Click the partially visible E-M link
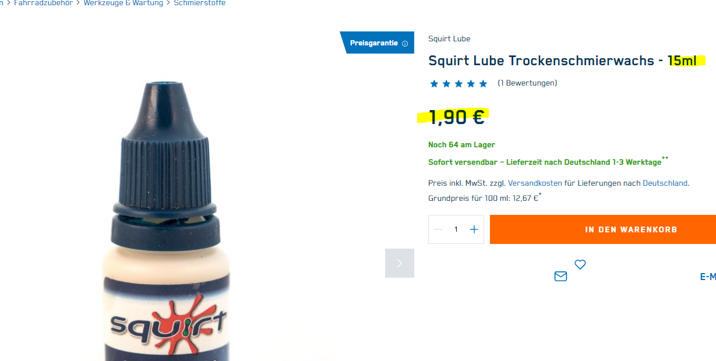The height and width of the screenshot is (361, 716). 708,277
